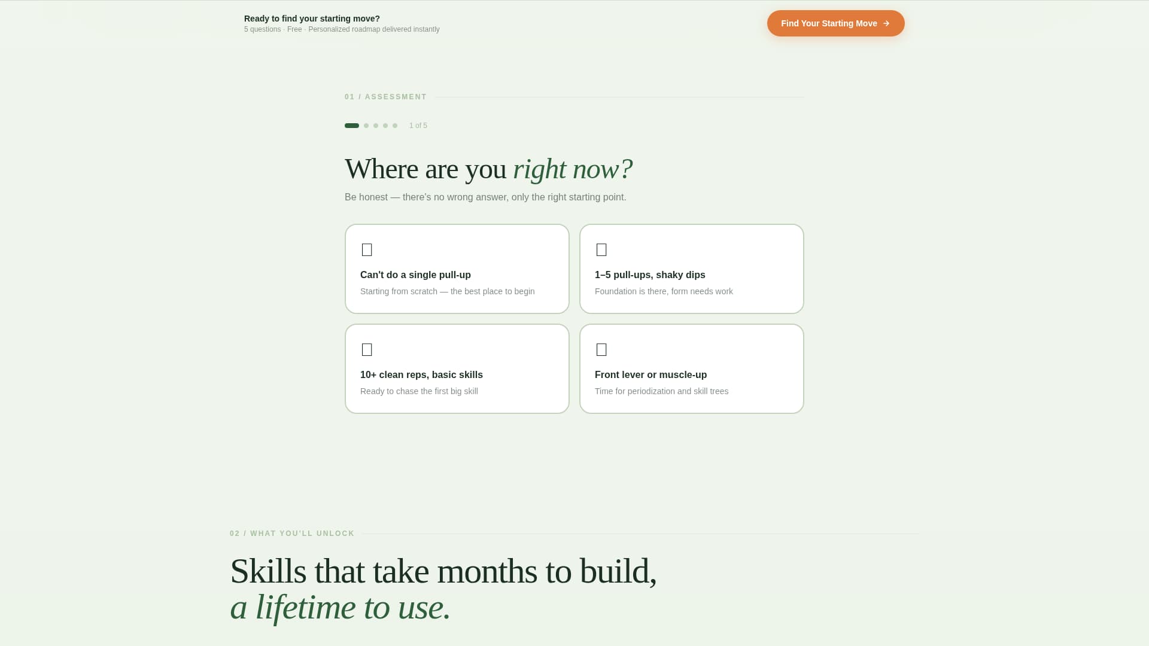
Task: Tick the checkbox on the pull-up card
Action: (x=367, y=249)
